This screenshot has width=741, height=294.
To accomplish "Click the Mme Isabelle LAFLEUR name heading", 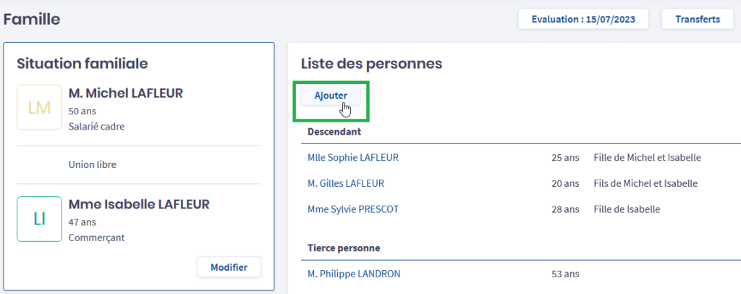I will (139, 204).
